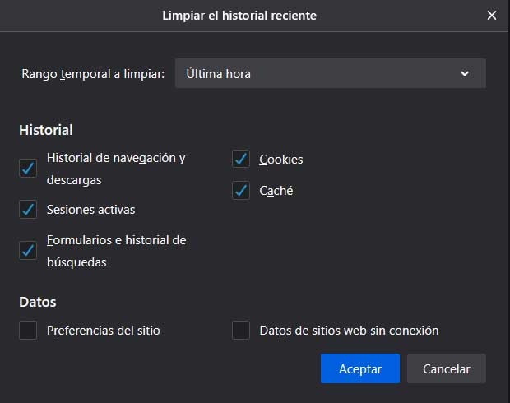
Task: Untick the Caché checkbox
Action: pyautogui.click(x=241, y=191)
